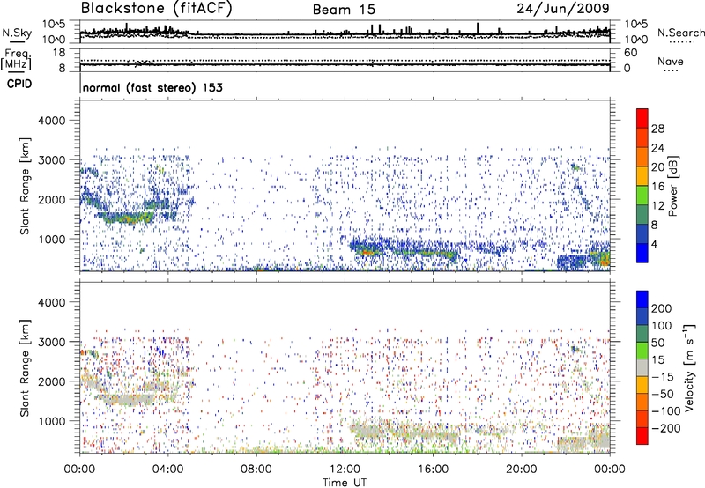
Task: Click 'normal (fast stereo) 153' text
Action: tap(152, 87)
